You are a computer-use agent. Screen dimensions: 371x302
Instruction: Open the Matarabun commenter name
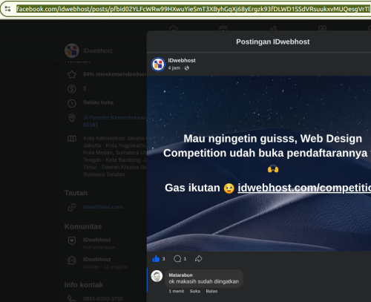click(180, 275)
